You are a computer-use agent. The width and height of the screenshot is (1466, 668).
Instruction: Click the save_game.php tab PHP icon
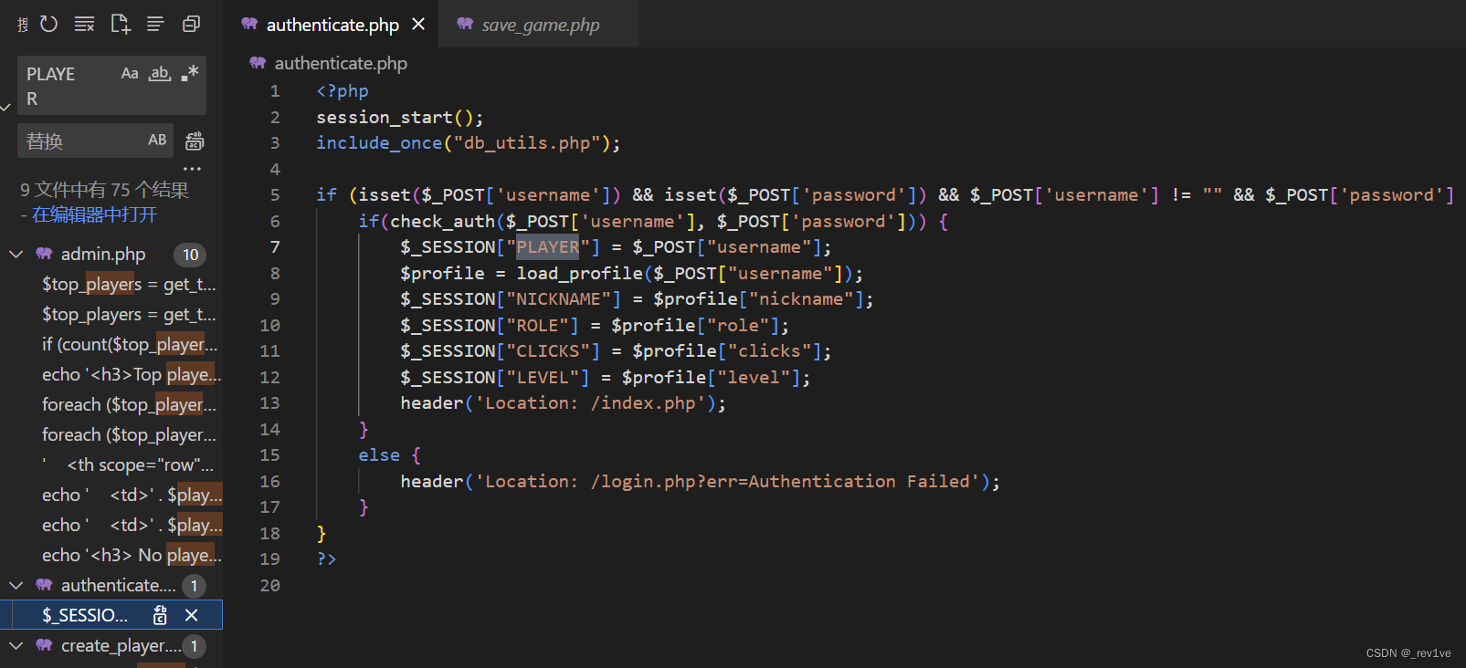[x=465, y=24]
